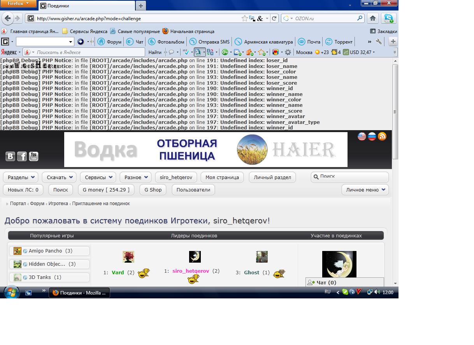This screenshot has height=345, width=474.
Task: Open the Skype toolbar icon
Action: 388,18
